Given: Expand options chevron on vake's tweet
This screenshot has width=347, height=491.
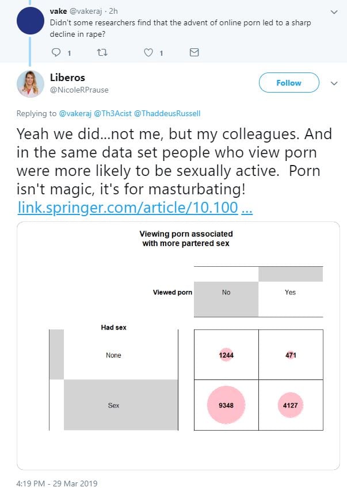Looking at the screenshot, I should pyautogui.click(x=334, y=11).
